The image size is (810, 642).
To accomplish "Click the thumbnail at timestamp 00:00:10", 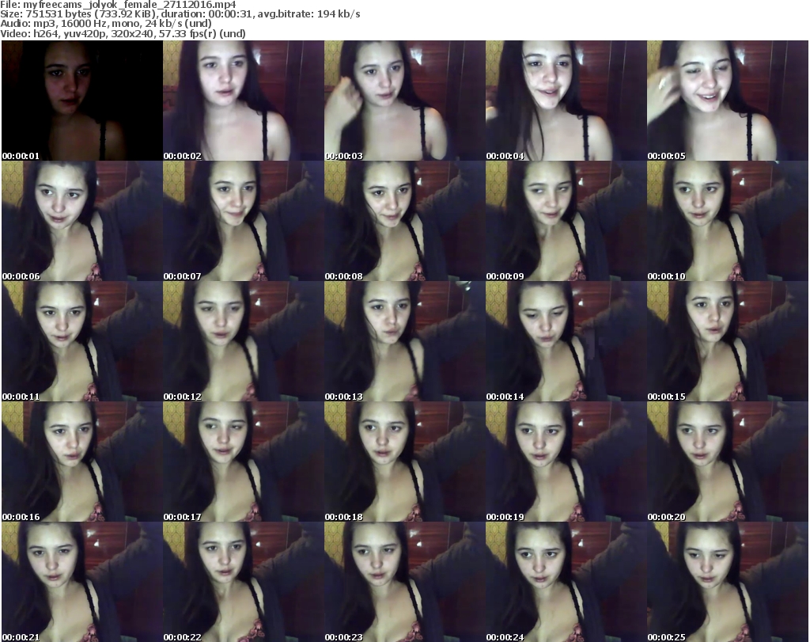I will pyautogui.click(x=728, y=221).
